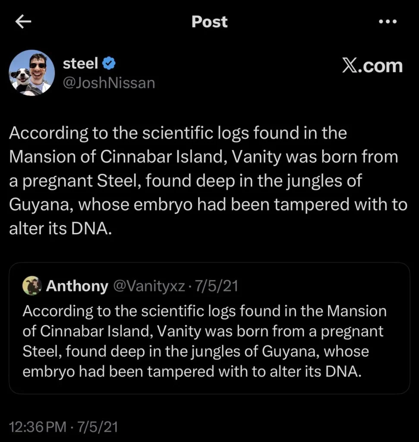Select the main post text by steel
419x442 pixels.
pyautogui.click(x=208, y=180)
